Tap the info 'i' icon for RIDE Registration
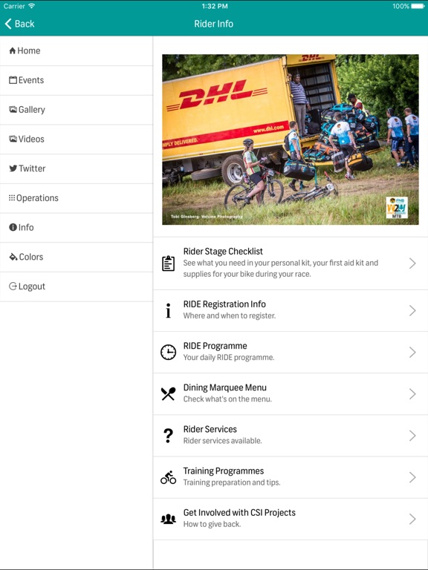 pos(168,311)
